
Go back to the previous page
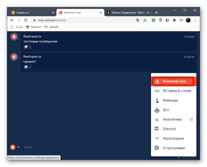12,20
